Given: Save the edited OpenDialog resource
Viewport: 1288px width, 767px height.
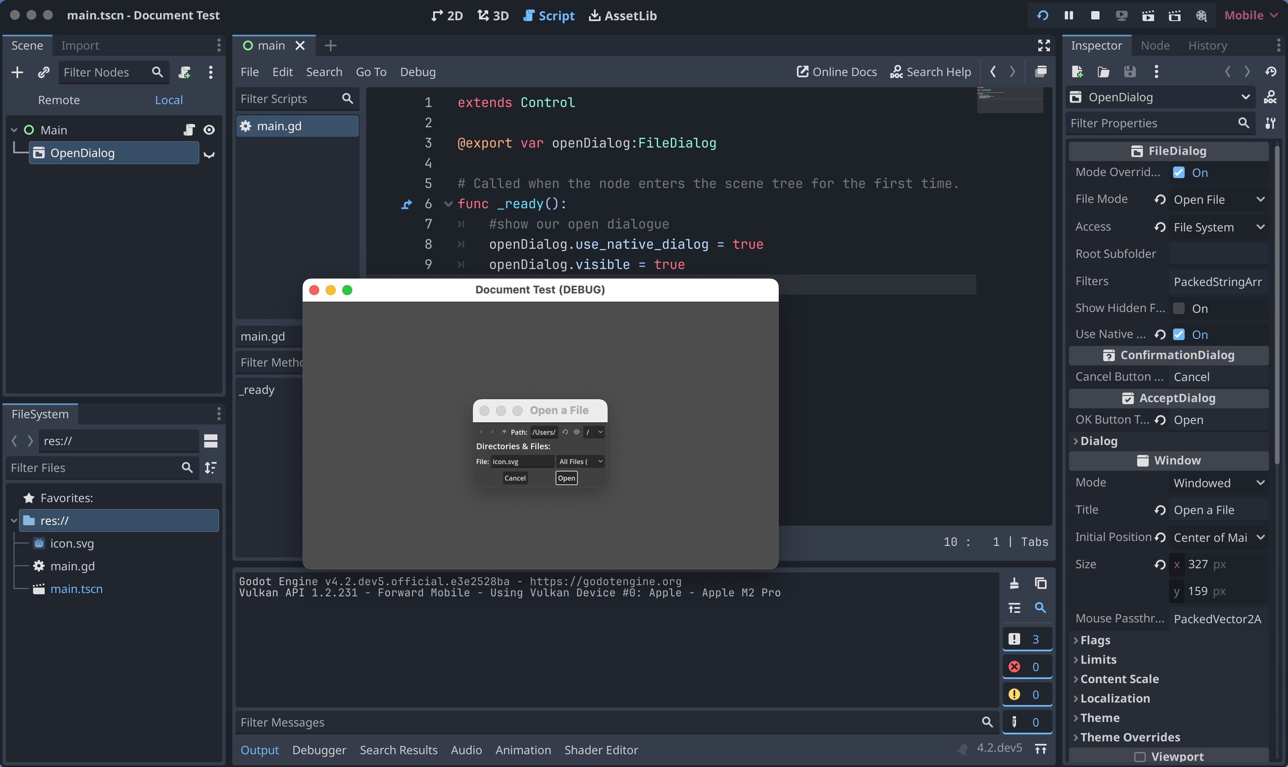Looking at the screenshot, I should point(1131,72).
